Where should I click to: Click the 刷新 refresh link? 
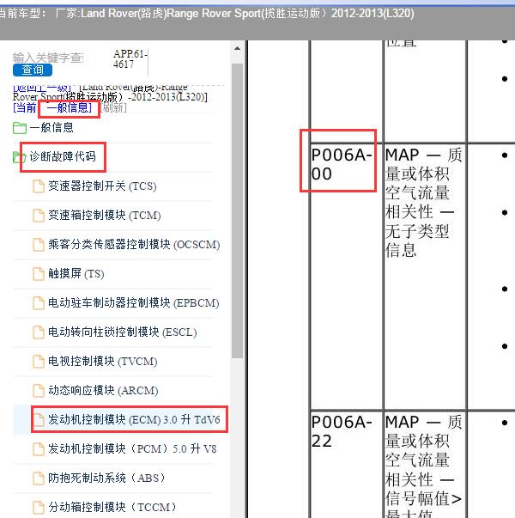pos(114,107)
